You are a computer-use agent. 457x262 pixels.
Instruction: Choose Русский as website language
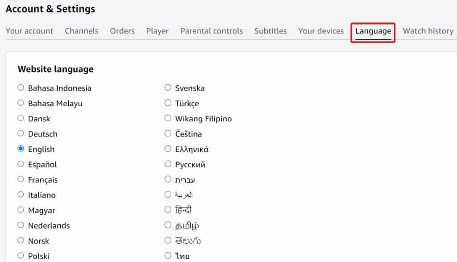click(x=168, y=164)
